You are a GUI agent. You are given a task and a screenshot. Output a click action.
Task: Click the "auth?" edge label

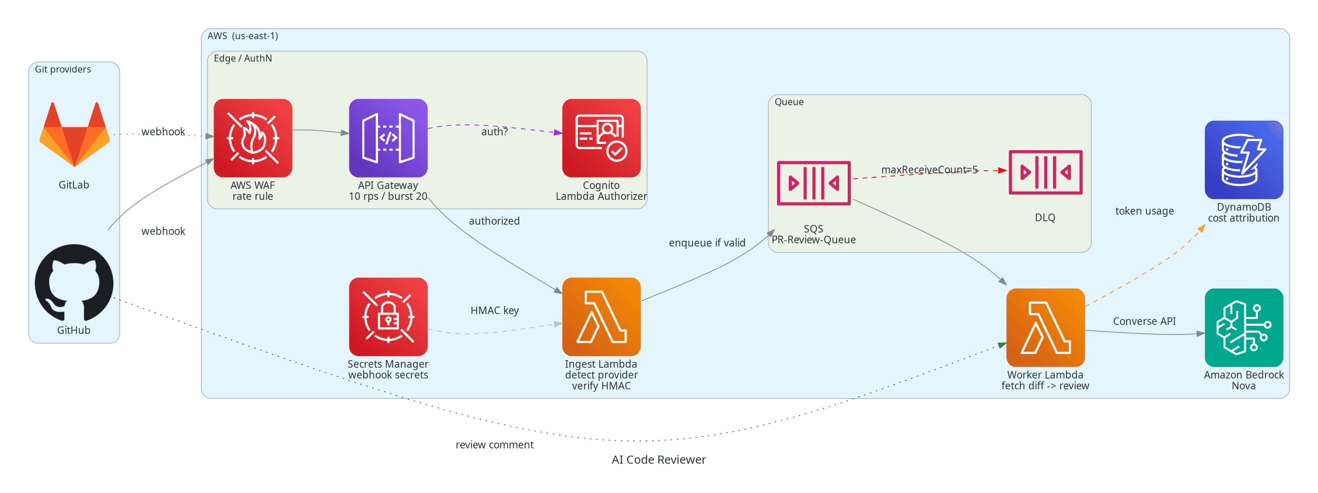pos(494,132)
